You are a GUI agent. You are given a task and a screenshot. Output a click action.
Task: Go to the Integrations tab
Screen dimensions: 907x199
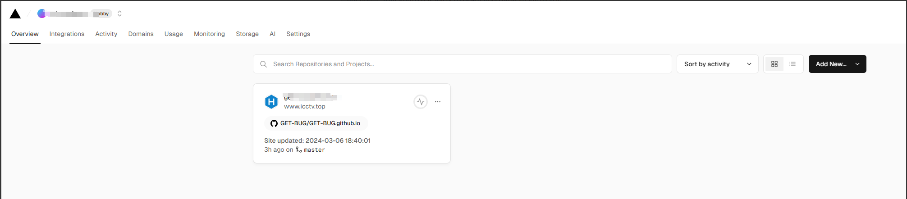pos(67,34)
